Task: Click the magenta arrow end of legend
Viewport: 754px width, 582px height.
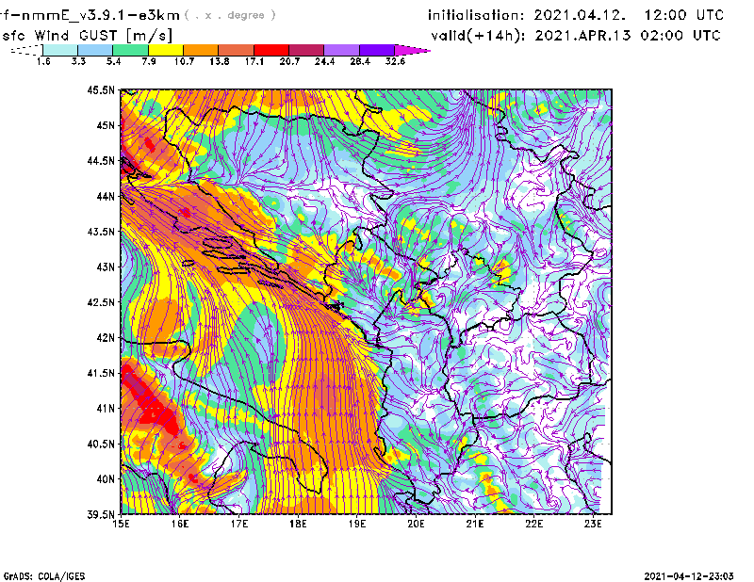Action: click(x=411, y=50)
